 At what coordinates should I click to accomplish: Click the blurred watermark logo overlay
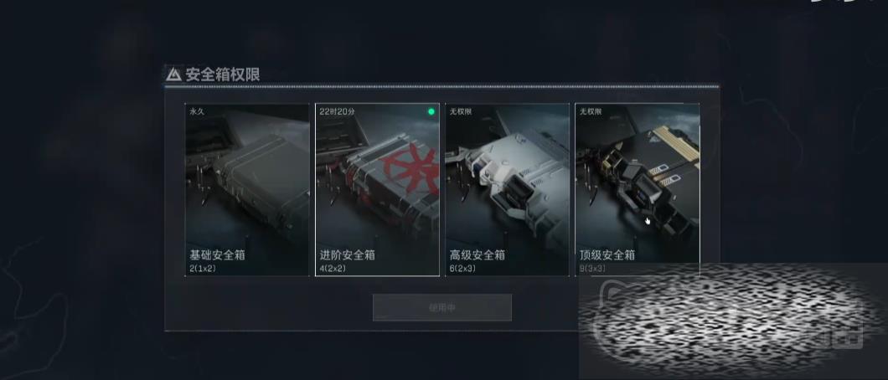[x=731, y=320]
